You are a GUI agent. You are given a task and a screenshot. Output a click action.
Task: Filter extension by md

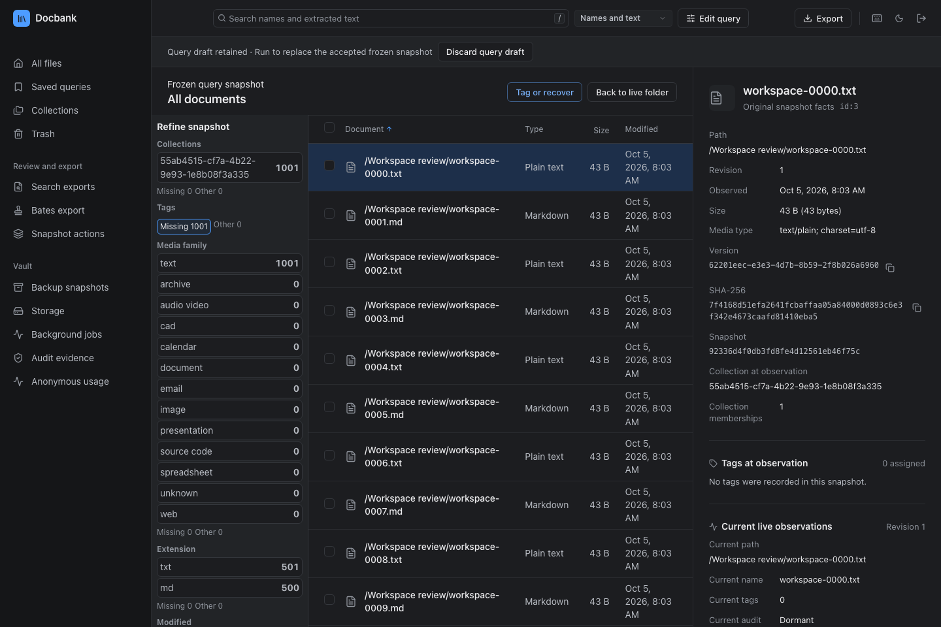pos(229,588)
